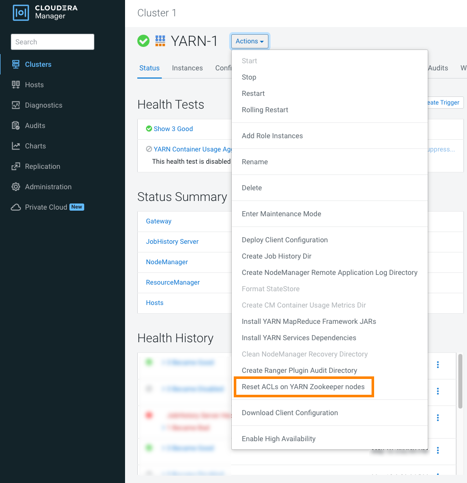Open Private Cloud in the sidebar
The height and width of the screenshot is (483, 467).
[46, 207]
